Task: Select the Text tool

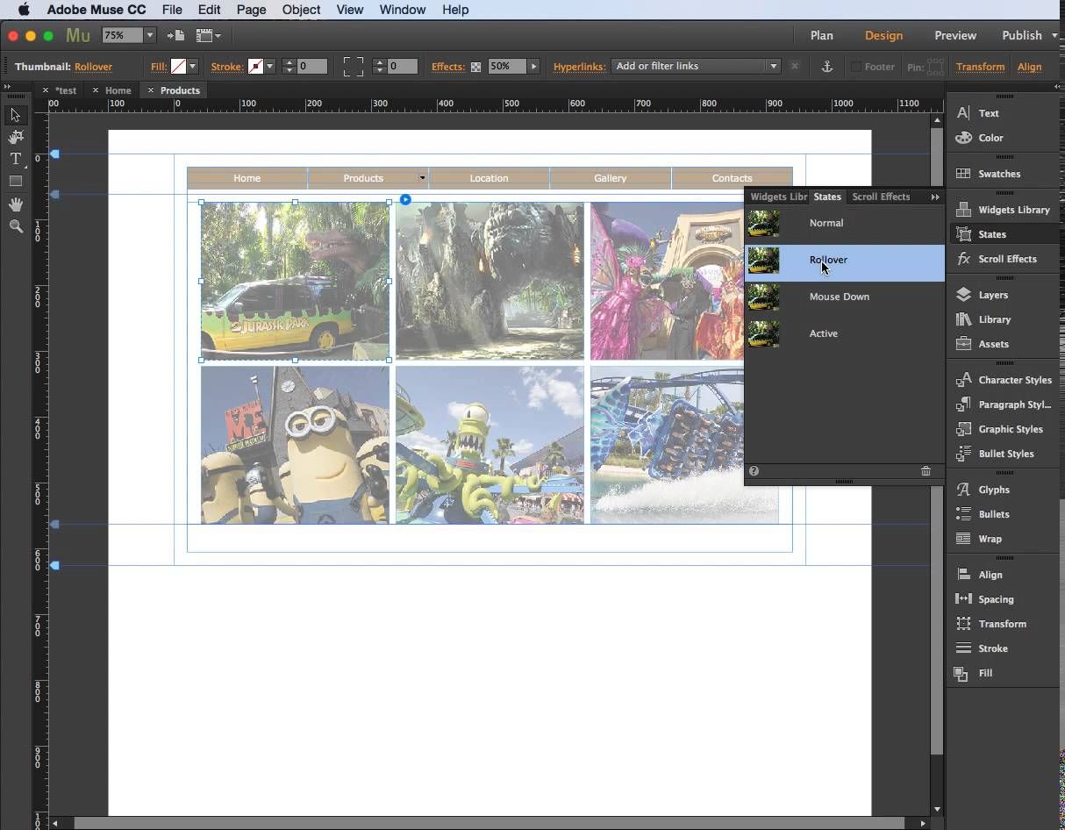Action: [x=16, y=159]
